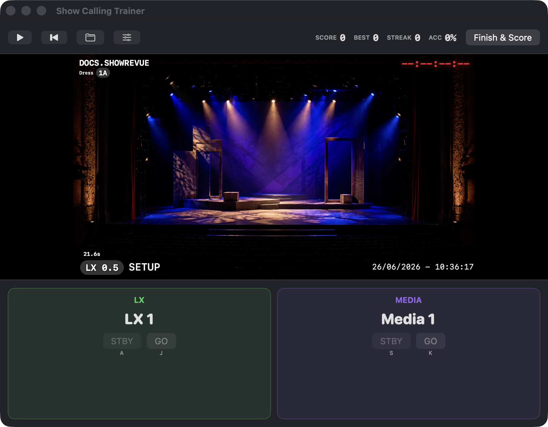The image size is (548, 427).
Task: Click the Media STBY button
Action: click(x=391, y=341)
